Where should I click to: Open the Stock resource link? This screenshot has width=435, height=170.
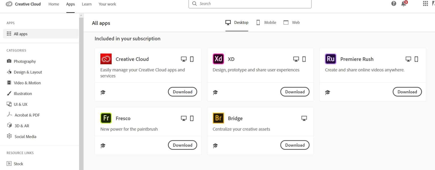coord(18,164)
